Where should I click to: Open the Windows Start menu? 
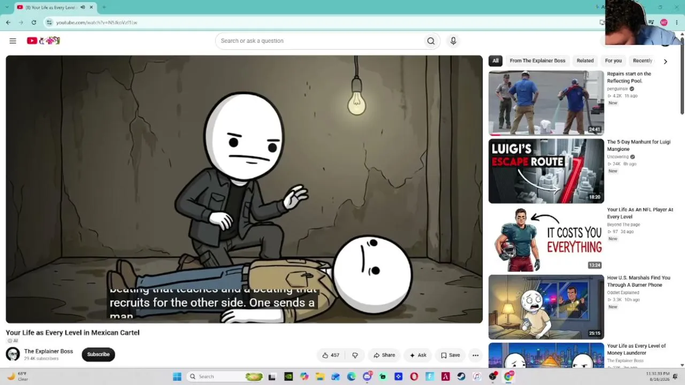point(177,376)
